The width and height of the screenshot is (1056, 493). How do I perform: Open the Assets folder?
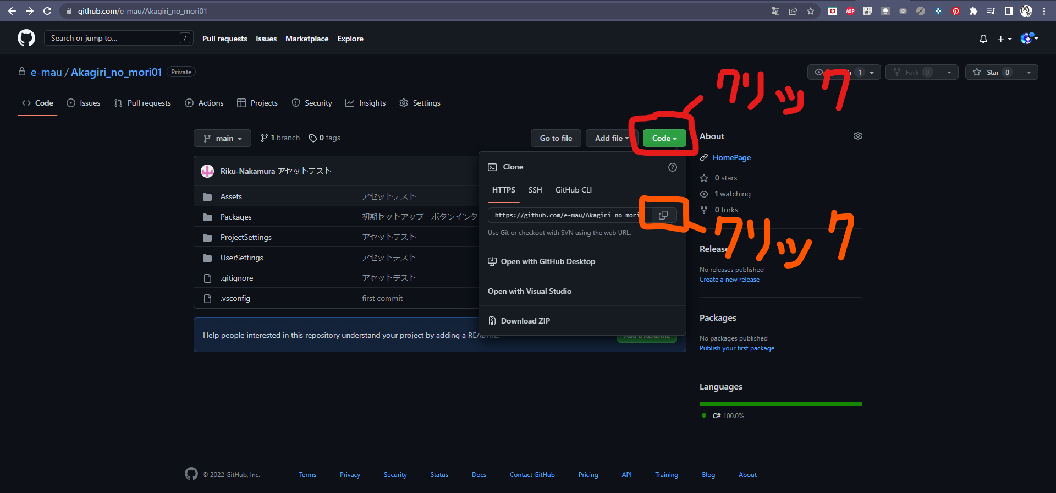point(231,196)
